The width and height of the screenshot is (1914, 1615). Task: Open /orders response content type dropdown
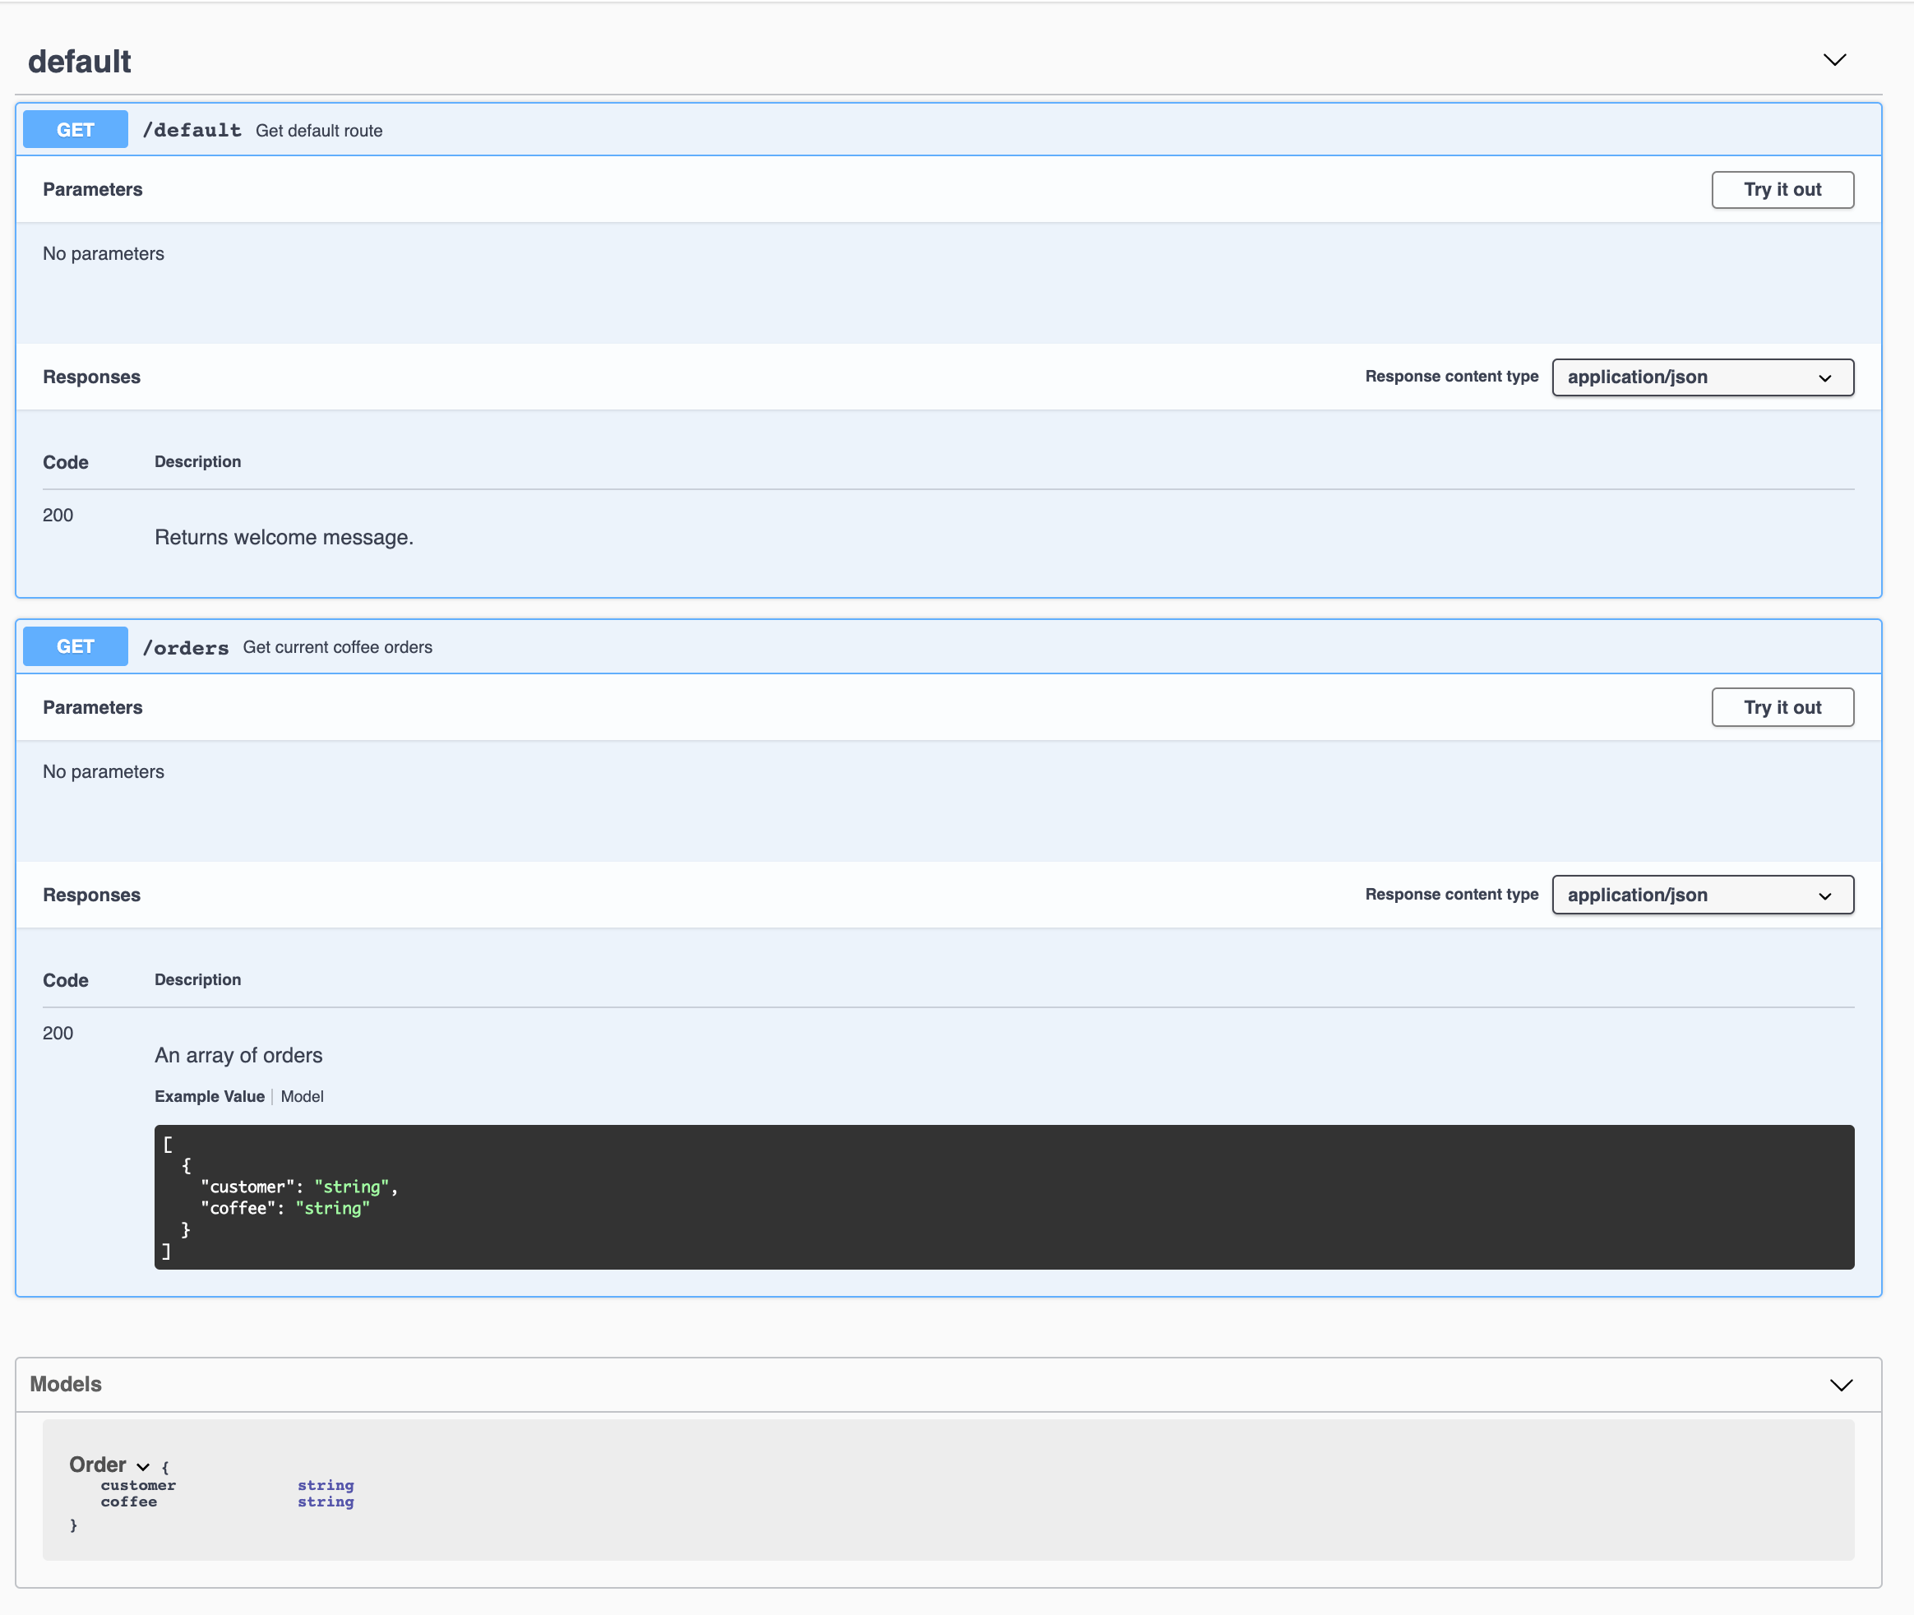pos(1702,895)
